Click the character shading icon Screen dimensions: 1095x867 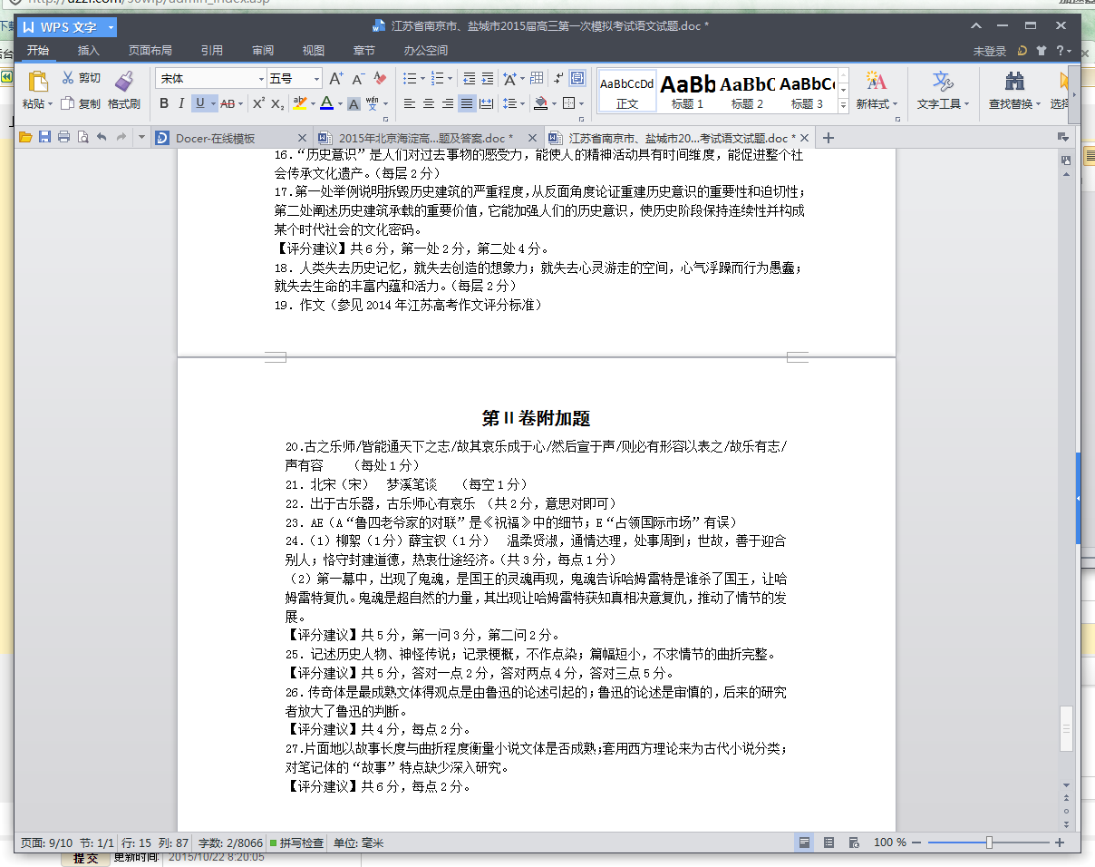[354, 103]
